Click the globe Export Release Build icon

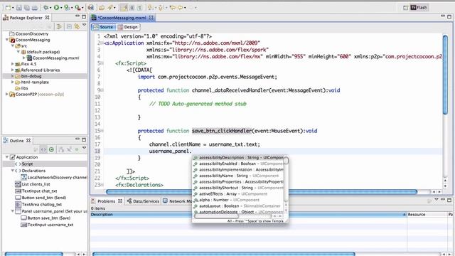pos(90,8)
